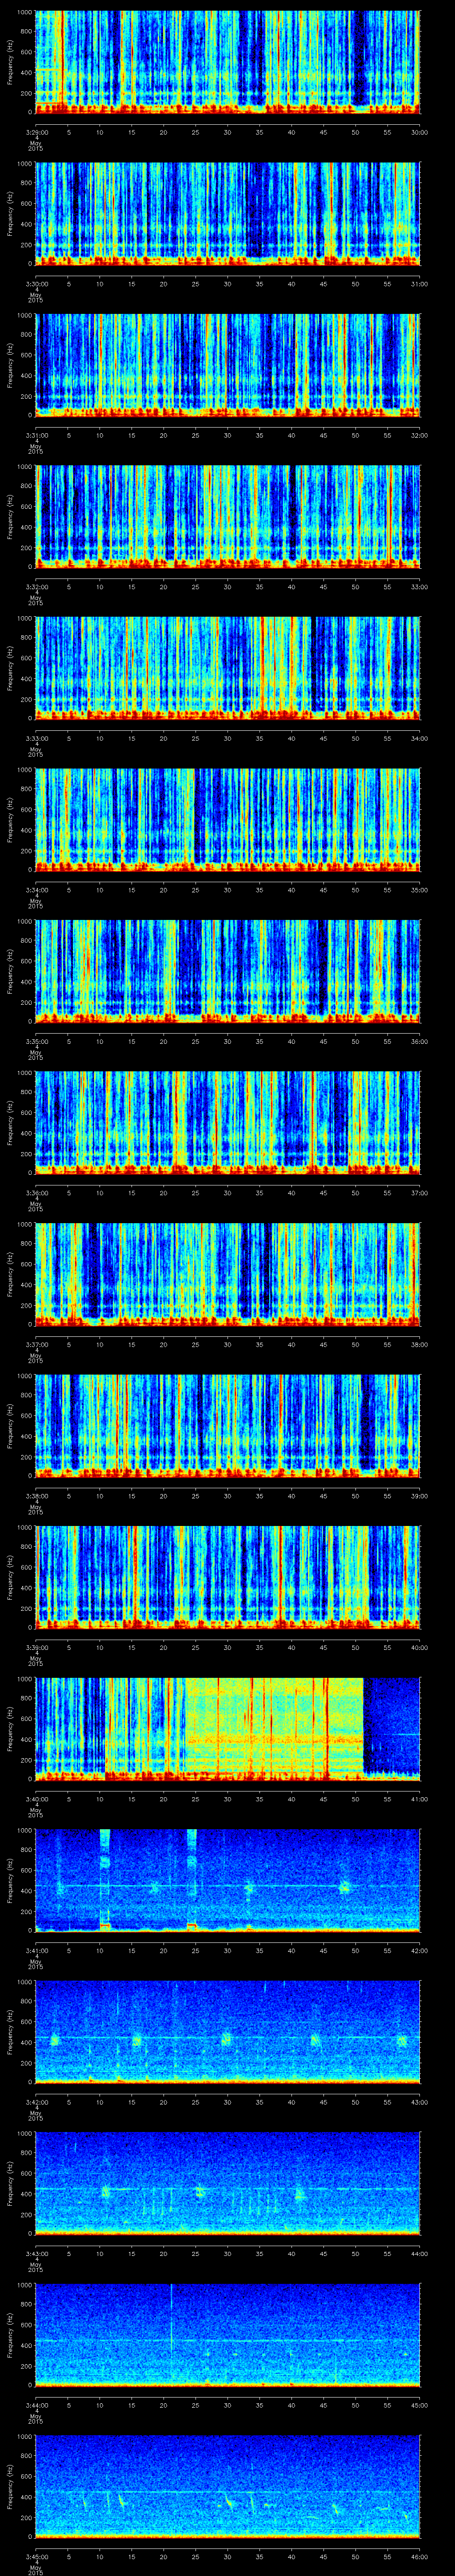The image size is (455, 2576).
Task: Open the spectrogram panel starting at 3:44:00
Action: click(228, 2334)
